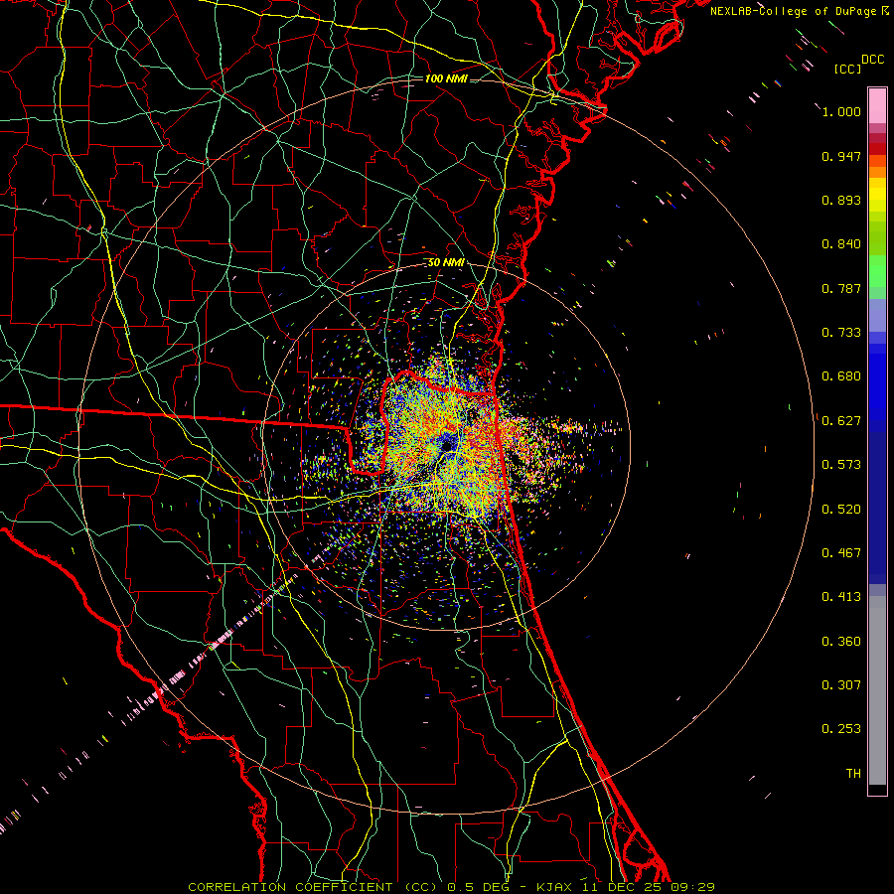Click the 0.627 legend value
Image resolution: width=894 pixels, height=894 pixels.
tap(841, 421)
